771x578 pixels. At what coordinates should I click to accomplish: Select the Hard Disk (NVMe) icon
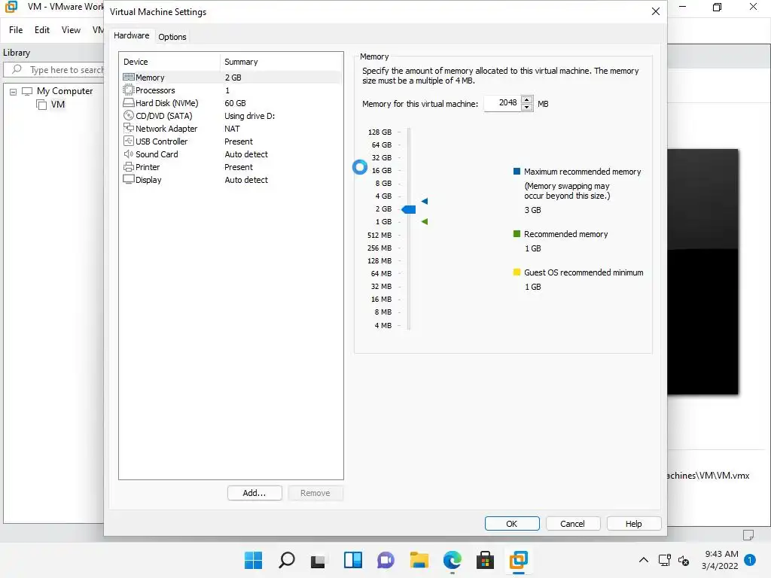[128, 102]
